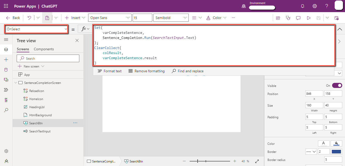
Task: Share the app via the share icon
Action: pos(278,18)
